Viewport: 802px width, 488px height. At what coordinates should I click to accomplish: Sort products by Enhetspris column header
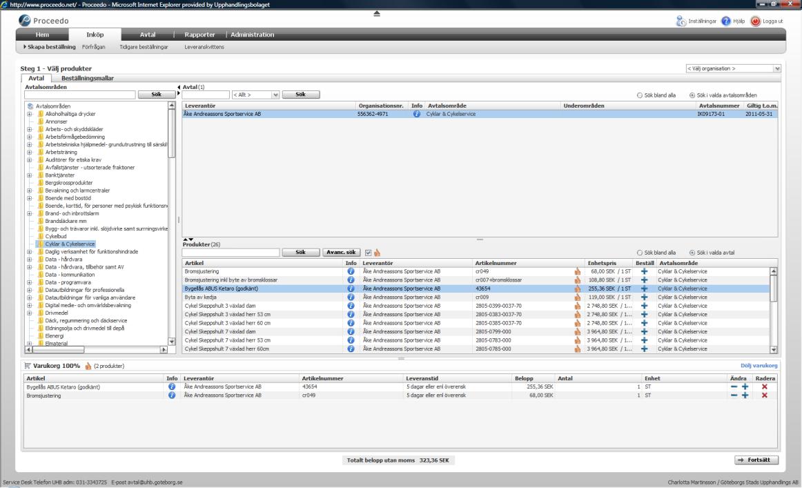click(x=602, y=263)
